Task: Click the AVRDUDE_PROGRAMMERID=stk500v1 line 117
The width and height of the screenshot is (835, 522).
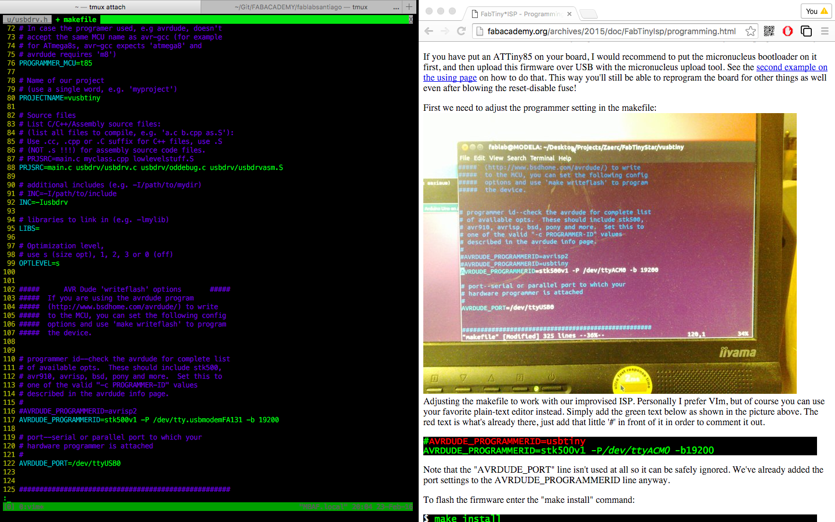Action: pyautogui.click(x=149, y=420)
